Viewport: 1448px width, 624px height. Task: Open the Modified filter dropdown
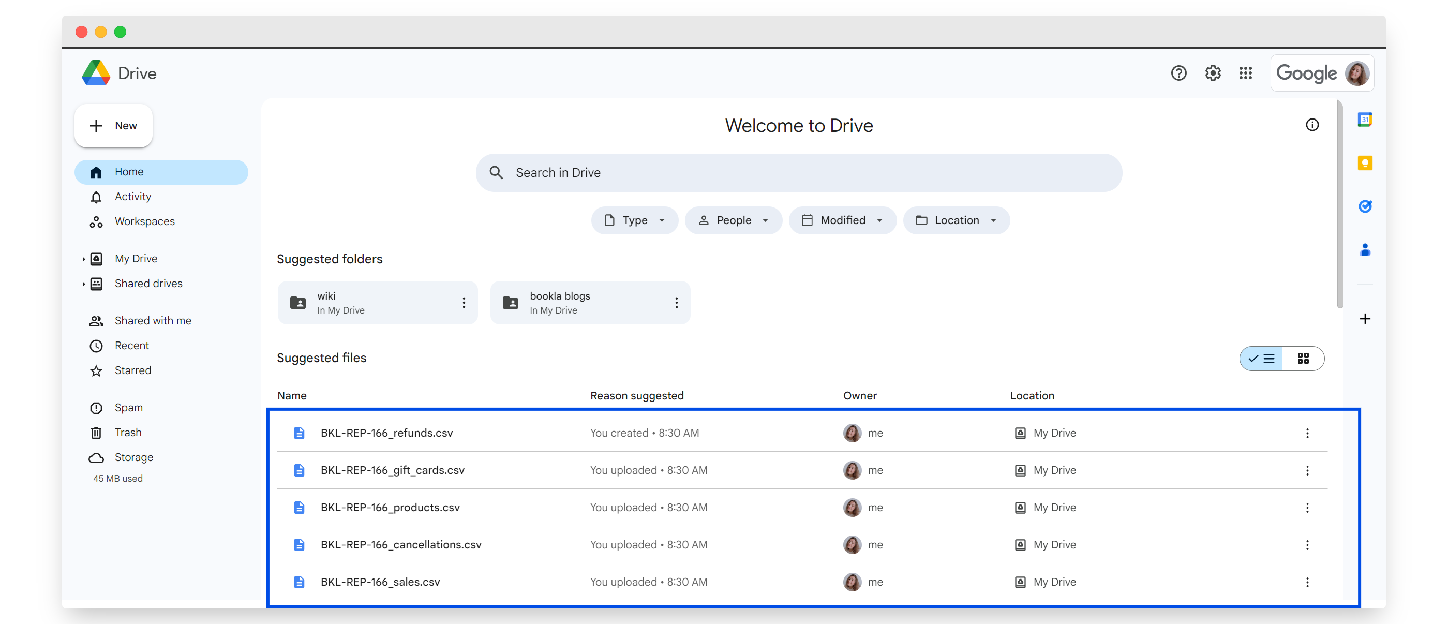point(842,220)
